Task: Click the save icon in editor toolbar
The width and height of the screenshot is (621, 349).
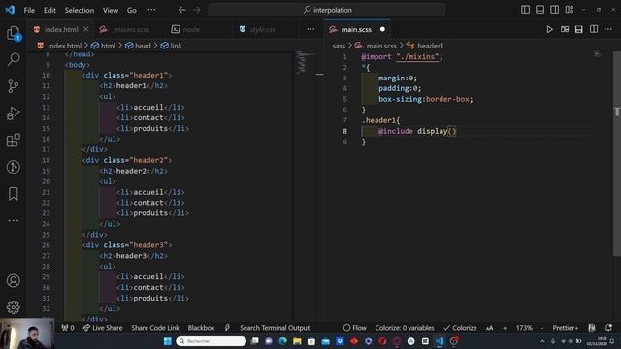Action: [579, 29]
